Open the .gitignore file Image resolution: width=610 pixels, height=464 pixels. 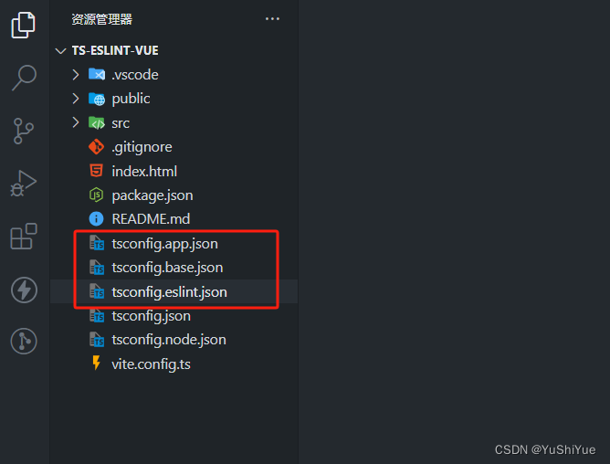142,147
